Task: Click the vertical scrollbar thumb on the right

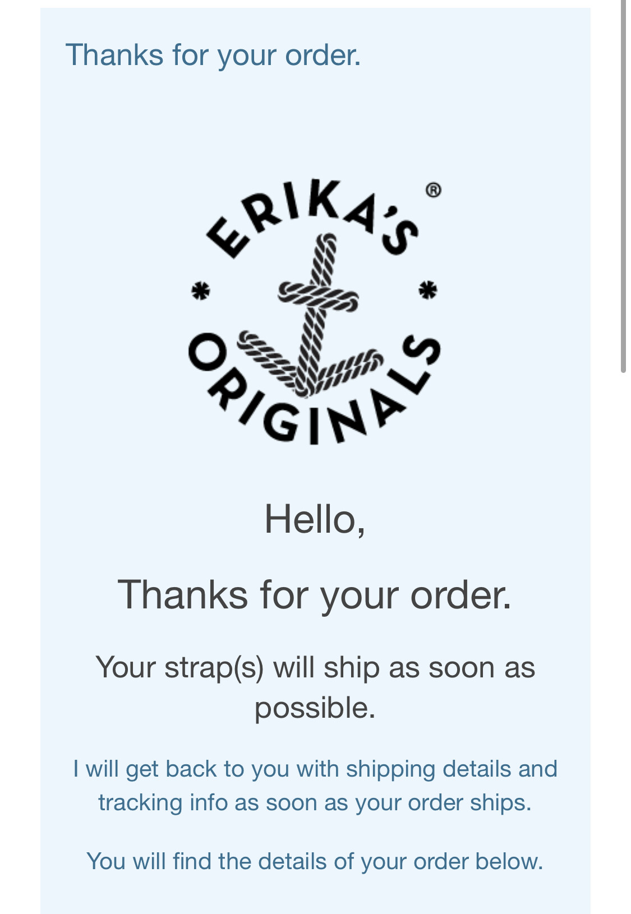Action: coord(623,186)
